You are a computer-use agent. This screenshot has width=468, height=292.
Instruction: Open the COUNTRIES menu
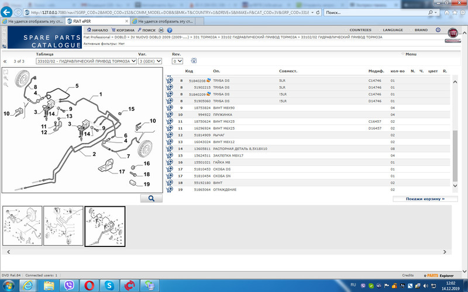point(360,30)
